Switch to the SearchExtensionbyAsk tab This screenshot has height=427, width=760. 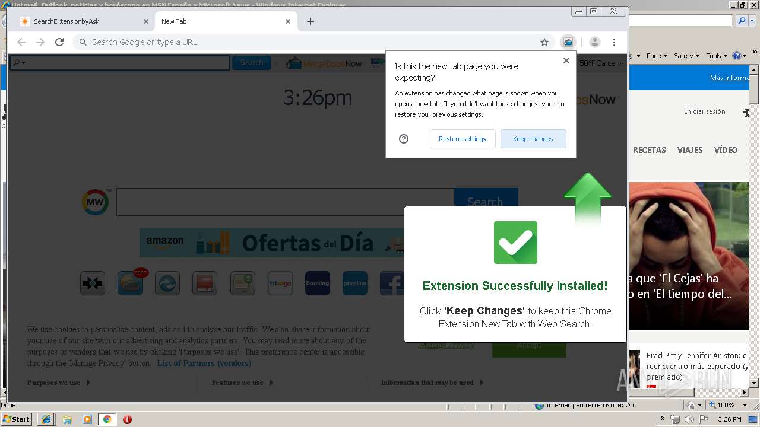83,21
